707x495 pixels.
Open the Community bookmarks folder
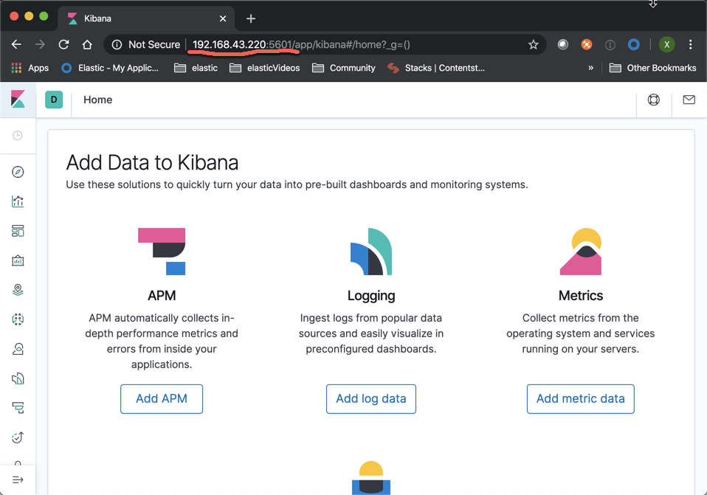(x=344, y=68)
